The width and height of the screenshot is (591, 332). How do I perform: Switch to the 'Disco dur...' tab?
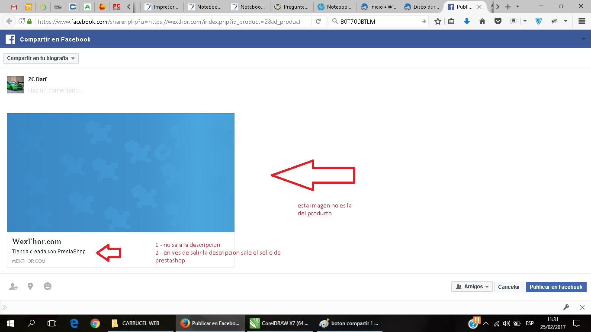[x=421, y=7]
